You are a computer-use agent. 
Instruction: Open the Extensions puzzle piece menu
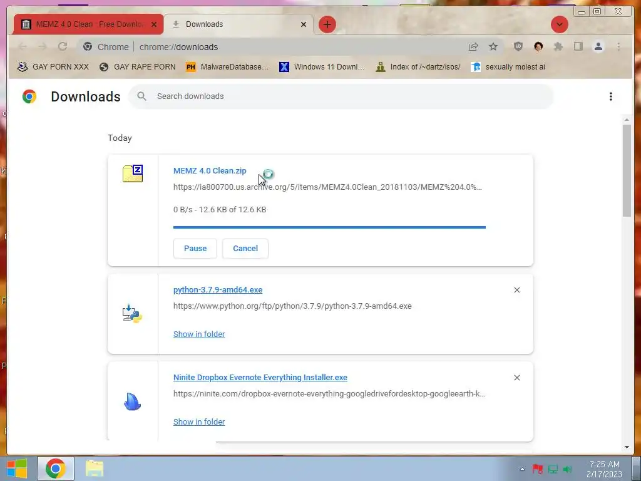(558, 46)
